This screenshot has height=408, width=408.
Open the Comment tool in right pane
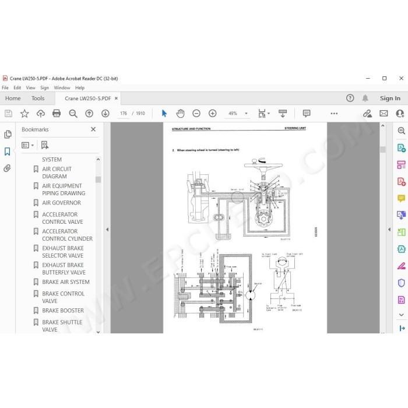402,199
